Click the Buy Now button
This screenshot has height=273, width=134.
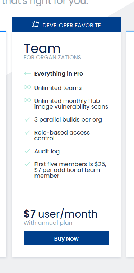point(66,238)
